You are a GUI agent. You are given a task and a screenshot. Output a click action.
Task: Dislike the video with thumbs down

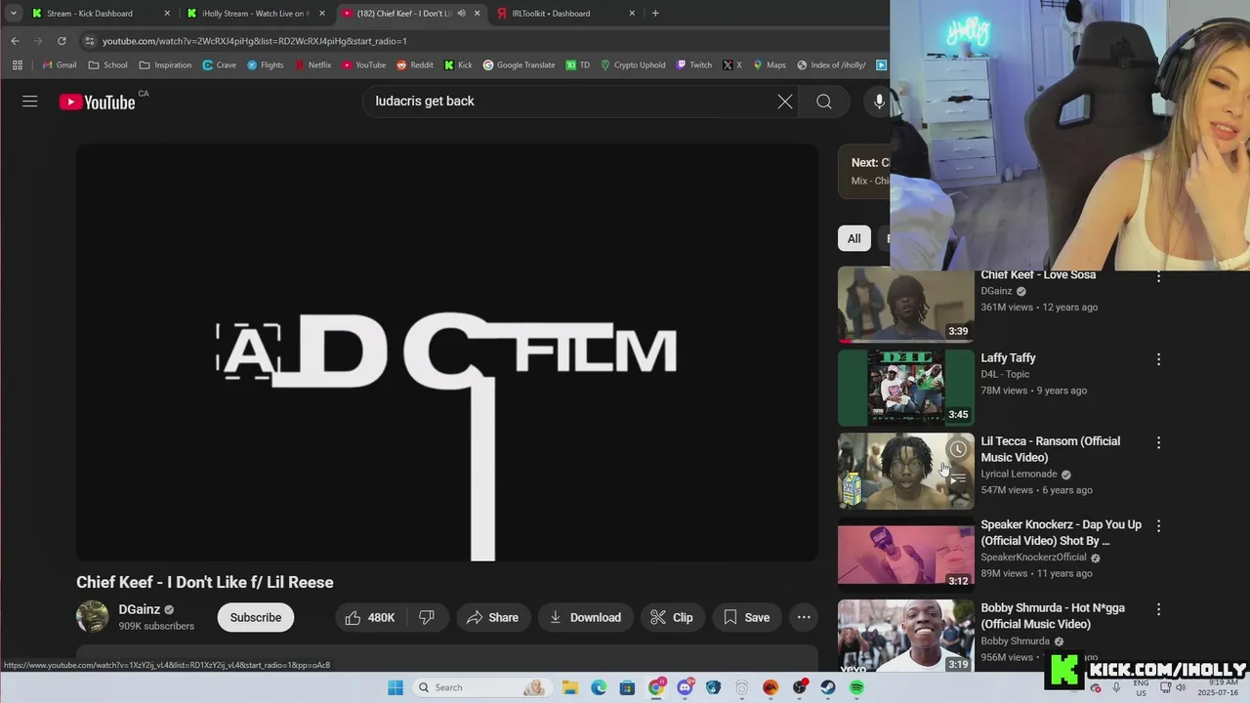[x=427, y=617]
